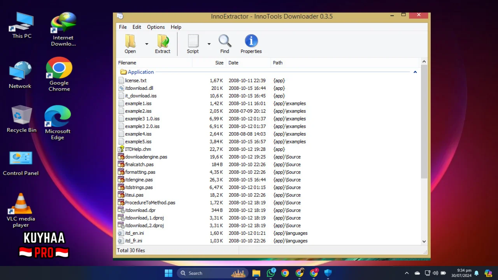
Task: Click the InnoExtractor title bar app icon
Action: coord(120,16)
